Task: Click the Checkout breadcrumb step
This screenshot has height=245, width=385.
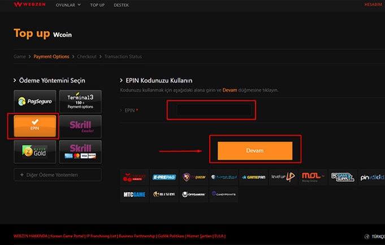Action: pyautogui.click(x=86, y=56)
